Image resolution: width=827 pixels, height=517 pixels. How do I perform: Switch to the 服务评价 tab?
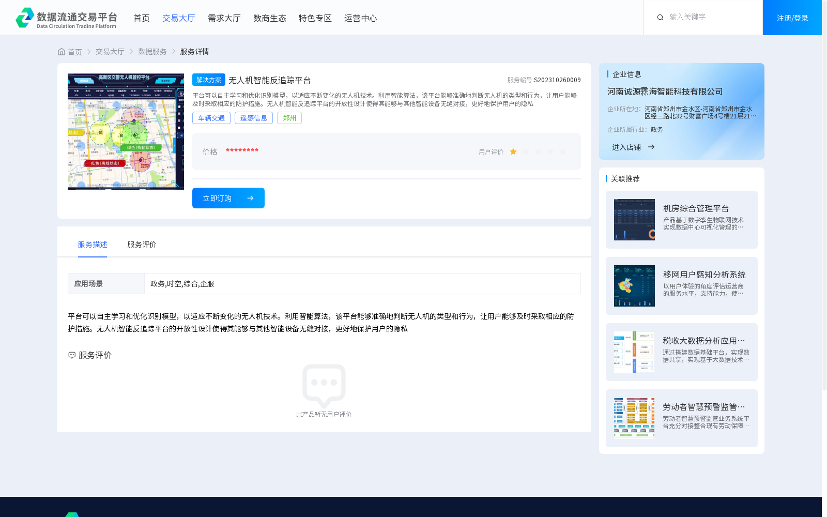point(142,245)
